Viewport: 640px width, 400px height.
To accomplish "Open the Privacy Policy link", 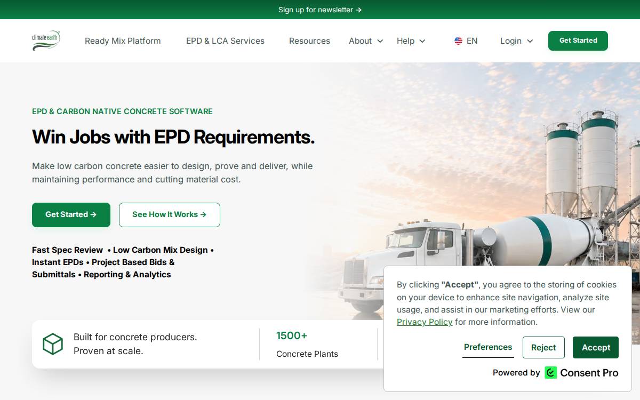I will pos(425,322).
